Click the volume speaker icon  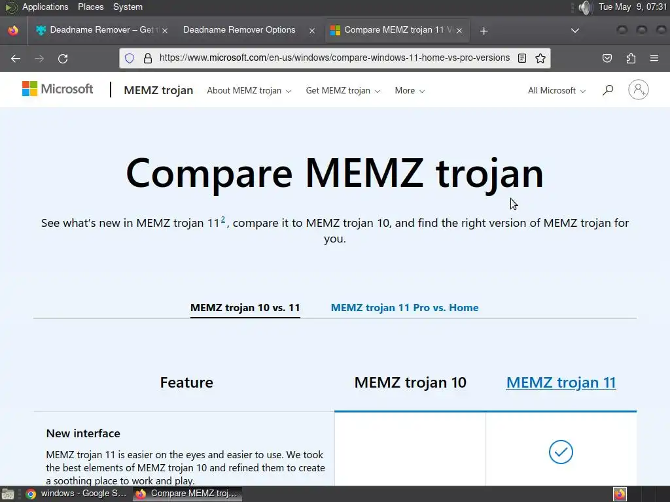point(584,7)
